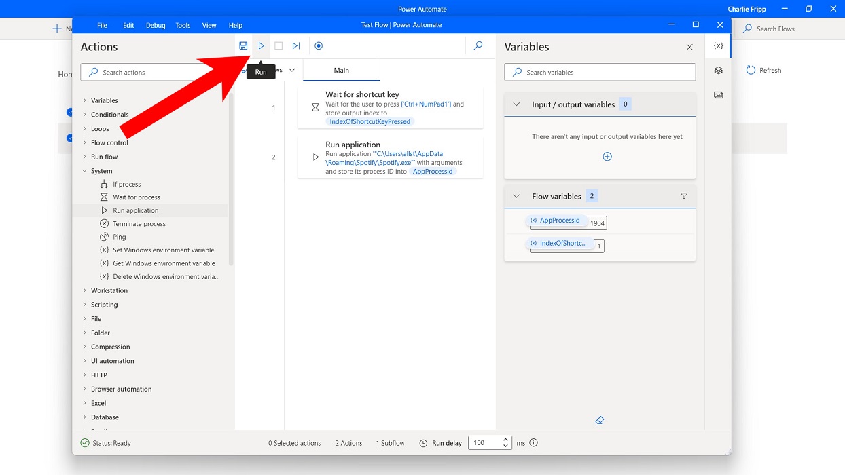Switch to the Main subflow tab
The image size is (845, 475).
[342, 70]
